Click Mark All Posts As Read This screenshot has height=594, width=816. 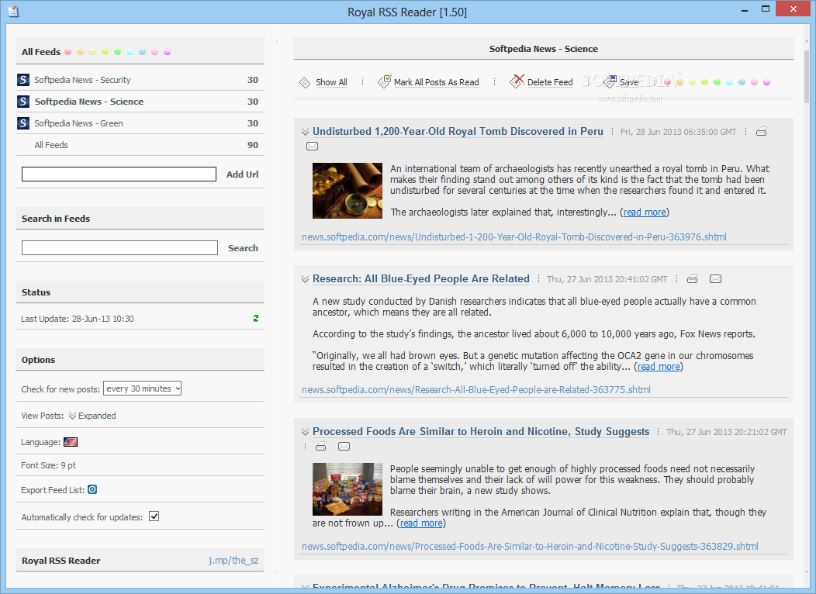[436, 82]
